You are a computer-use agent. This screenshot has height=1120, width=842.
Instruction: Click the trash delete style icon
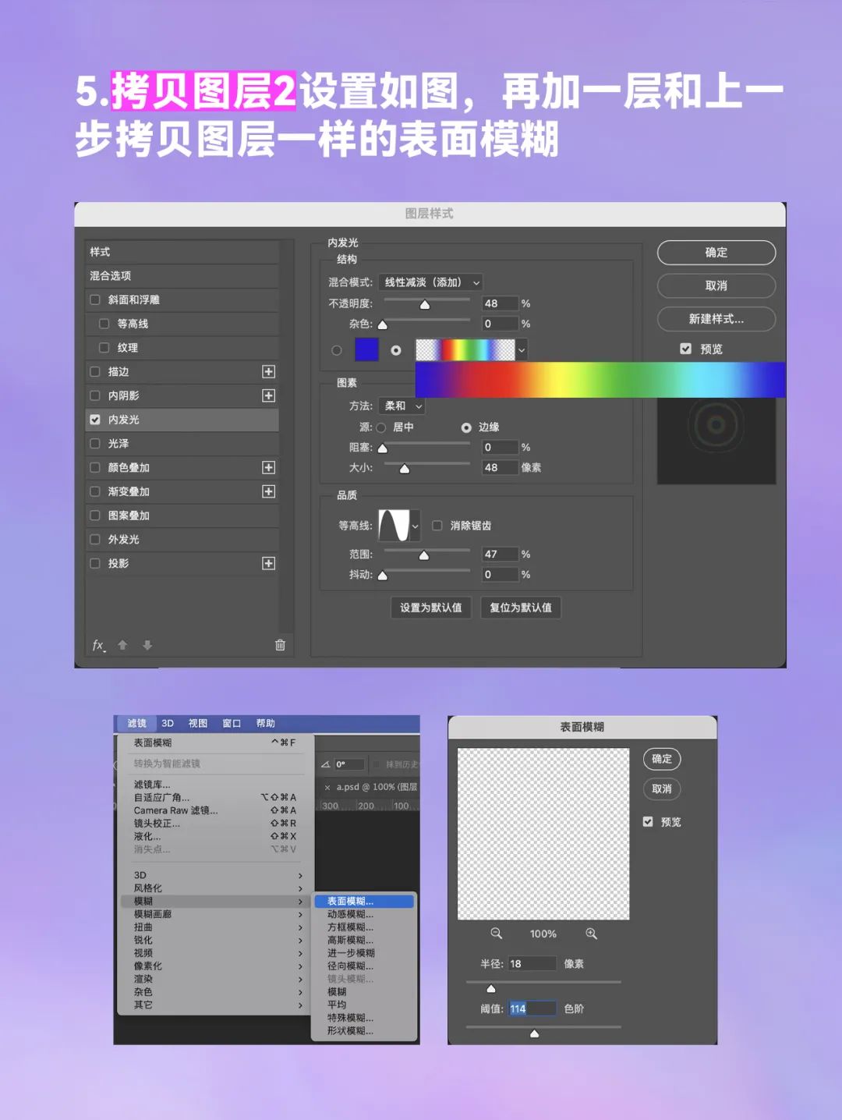coord(280,645)
